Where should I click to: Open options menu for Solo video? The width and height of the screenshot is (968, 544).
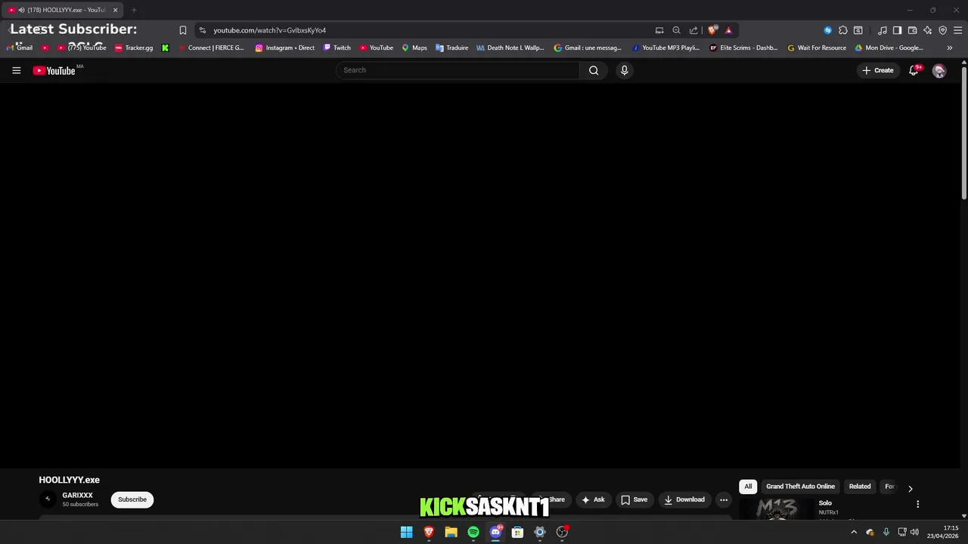(x=917, y=504)
